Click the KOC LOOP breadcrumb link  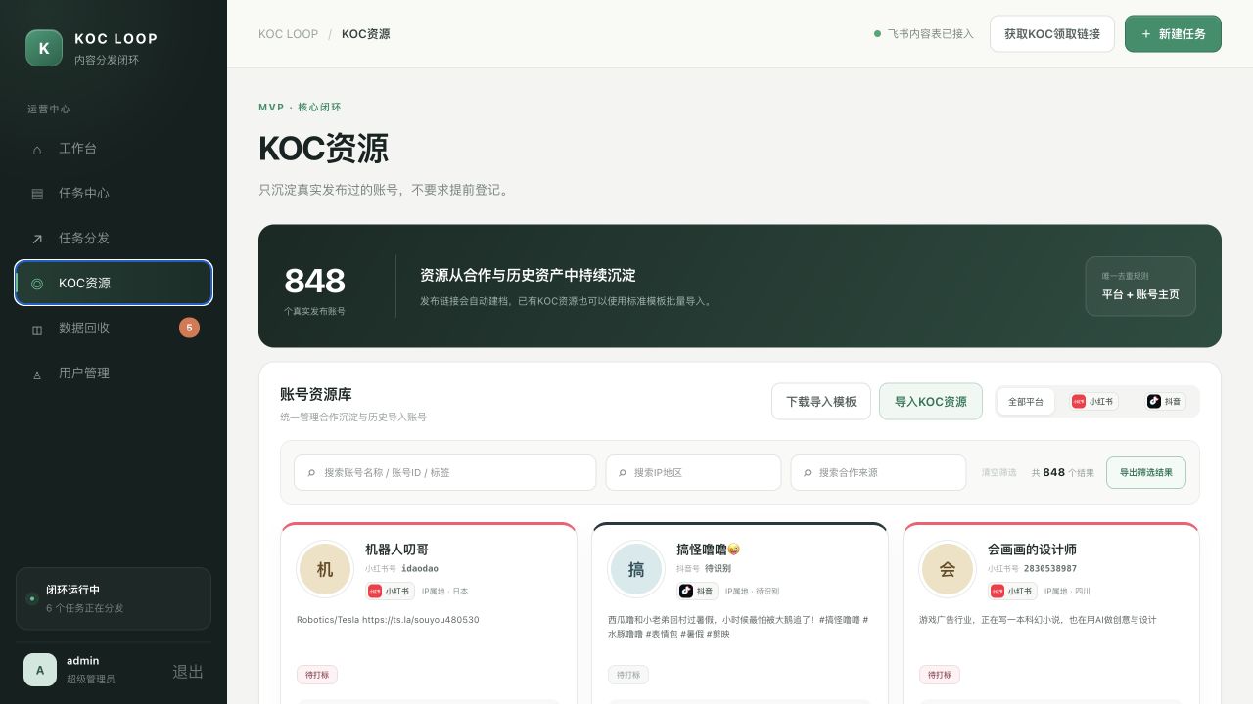[288, 34]
